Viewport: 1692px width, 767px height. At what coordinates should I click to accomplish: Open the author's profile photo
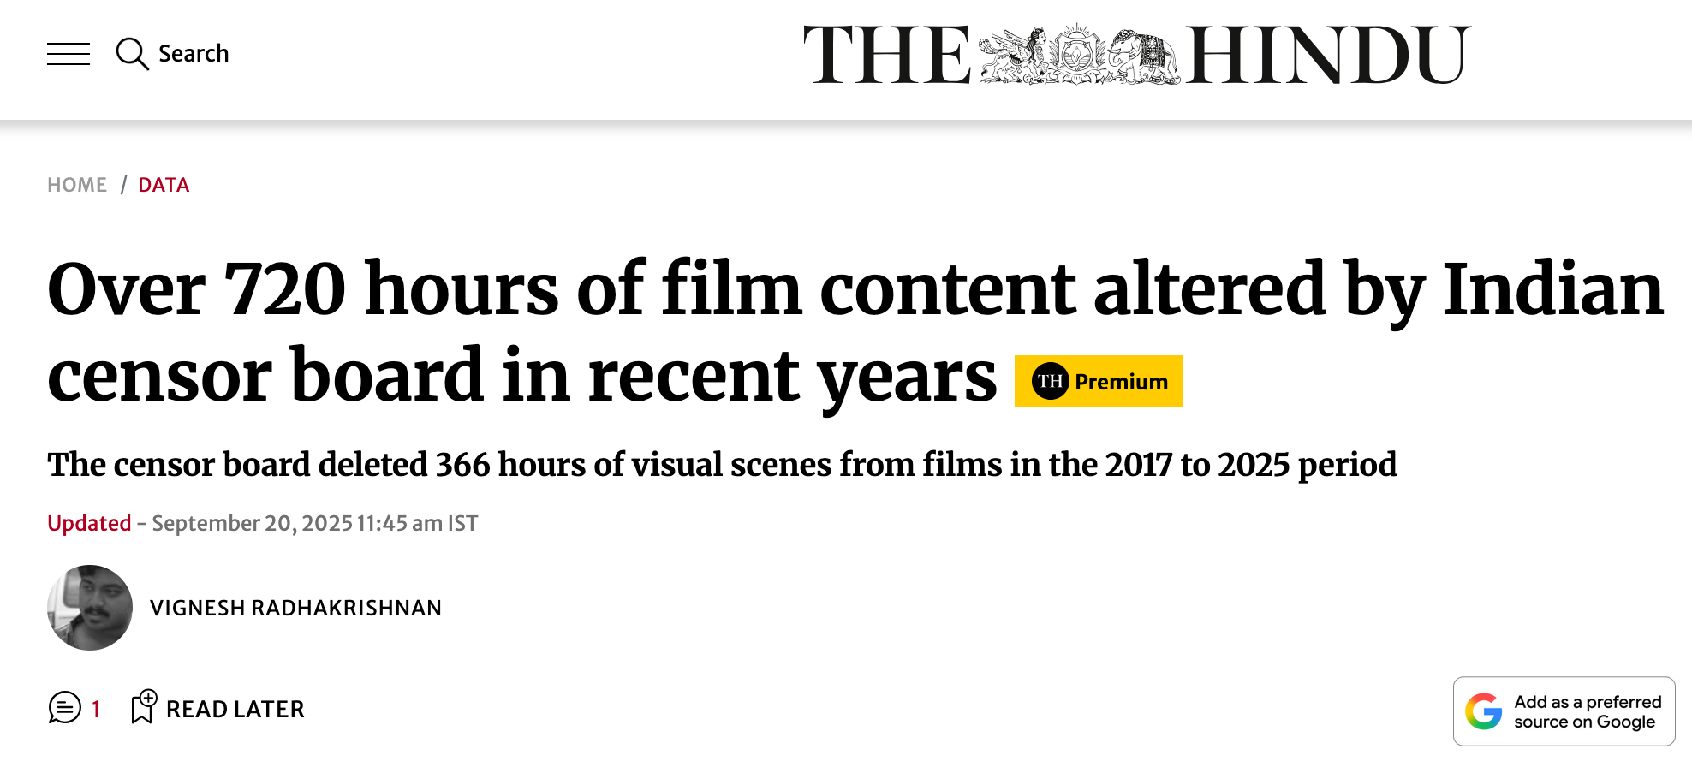(90, 608)
